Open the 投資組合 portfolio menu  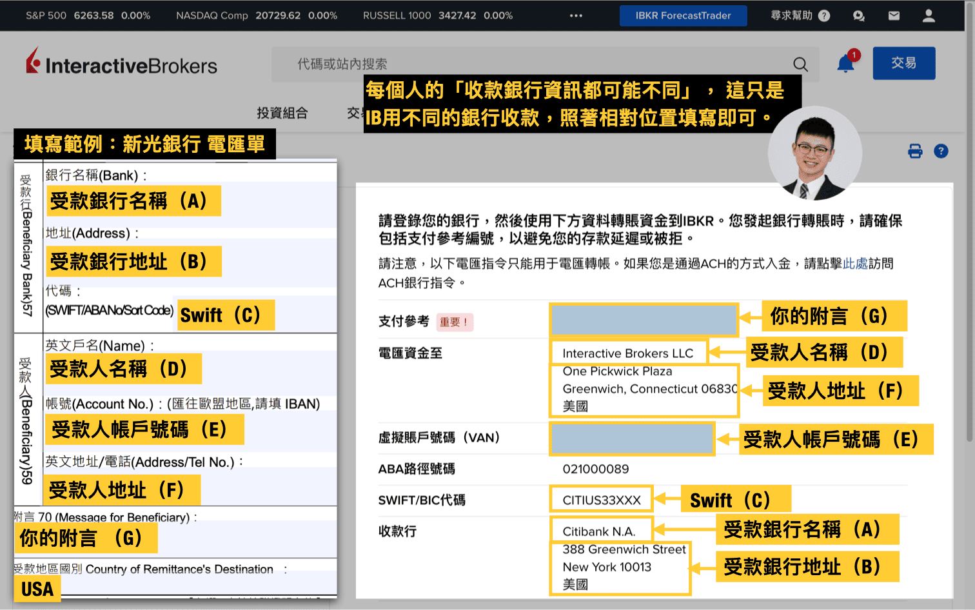click(282, 113)
